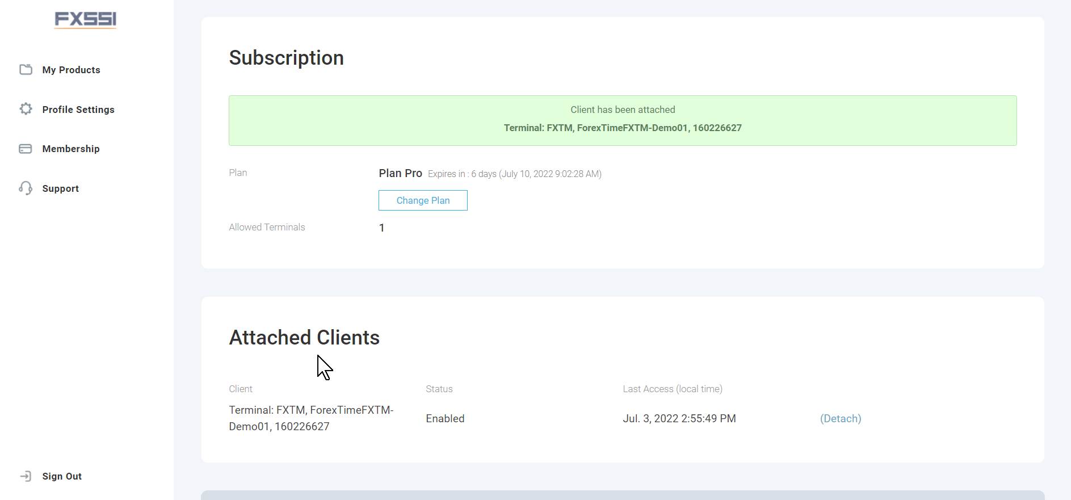Screen dimensions: 1071x500
Task: Click the Plan label
Action: (238, 173)
